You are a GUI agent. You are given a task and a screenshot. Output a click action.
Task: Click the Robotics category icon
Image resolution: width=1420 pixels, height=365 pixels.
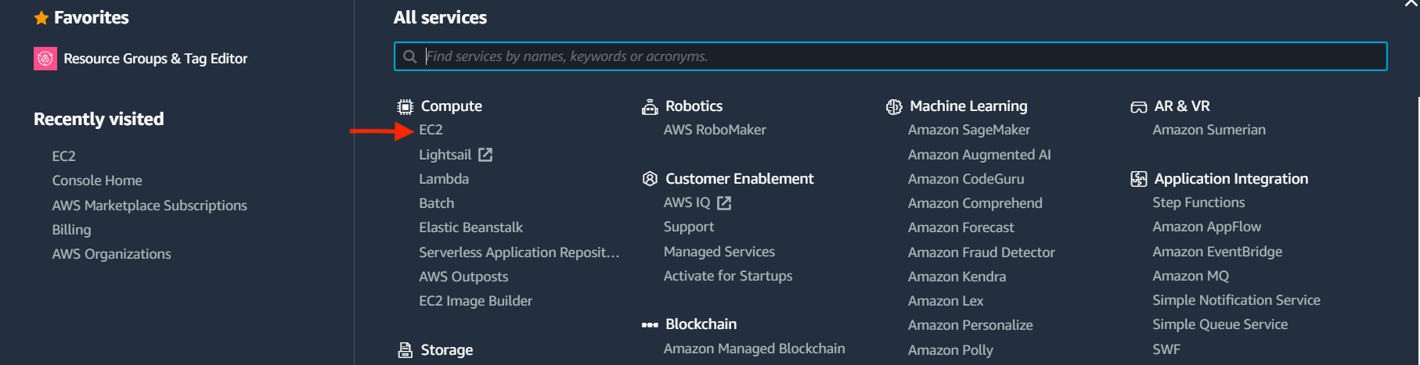click(x=650, y=107)
